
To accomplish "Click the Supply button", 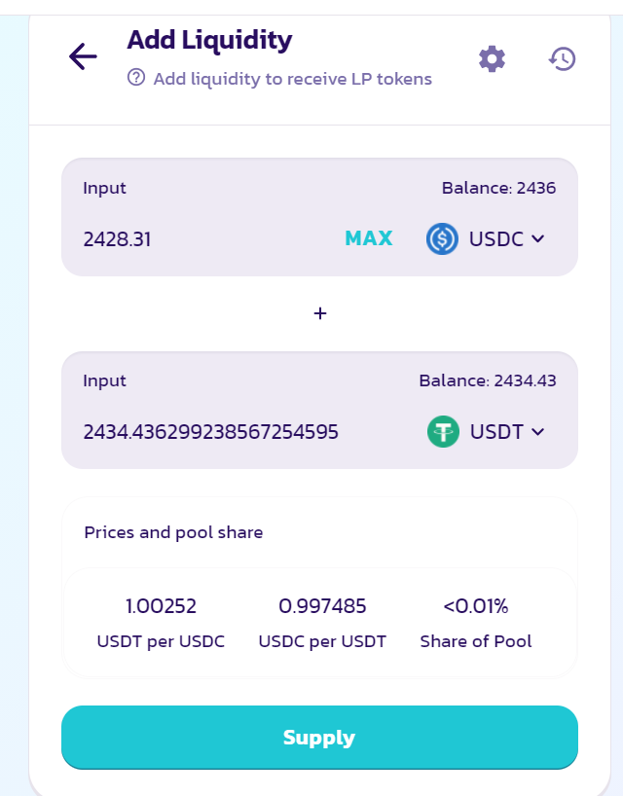I will (x=319, y=738).
